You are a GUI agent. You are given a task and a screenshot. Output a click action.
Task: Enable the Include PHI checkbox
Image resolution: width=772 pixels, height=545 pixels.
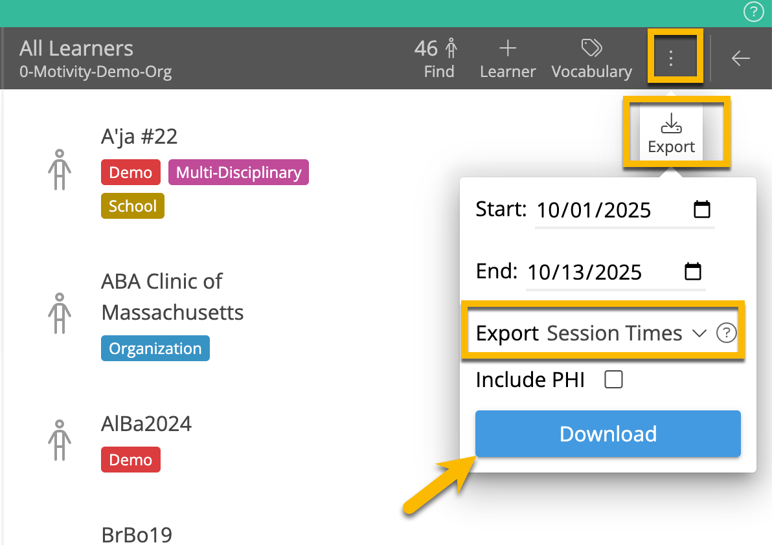[x=613, y=380]
